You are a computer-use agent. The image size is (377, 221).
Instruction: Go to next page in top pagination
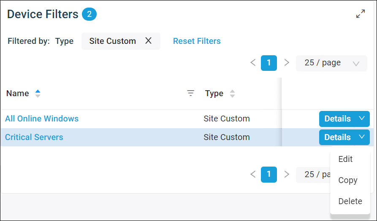(x=287, y=63)
